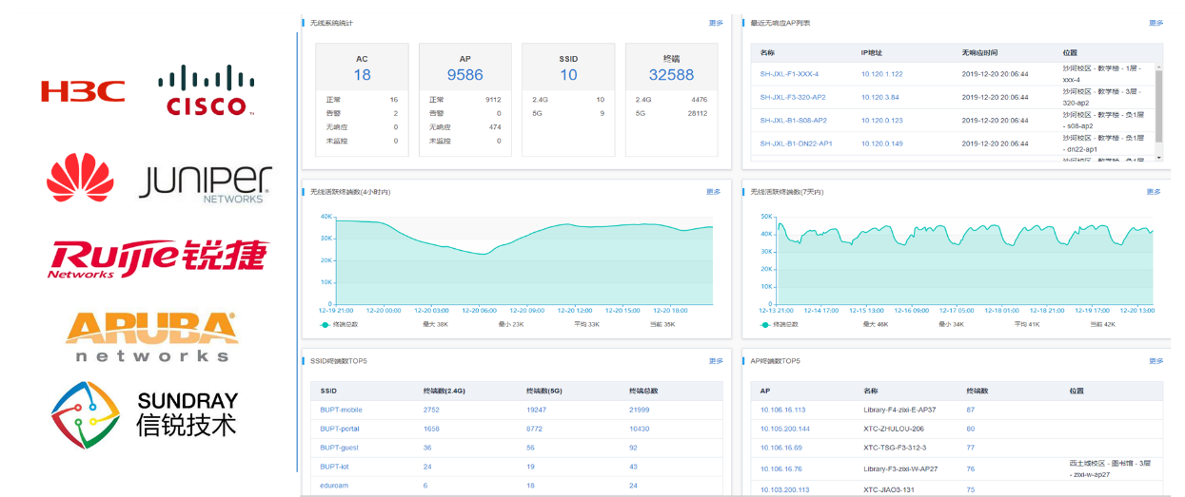The height and width of the screenshot is (497, 1185).
Task: Click the Cisco logo
Action: point(207,91)
